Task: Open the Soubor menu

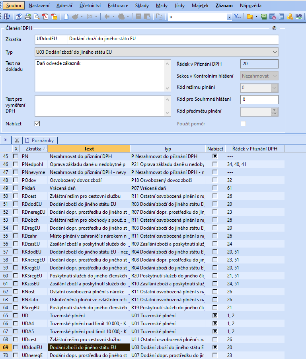Action: 14,6
